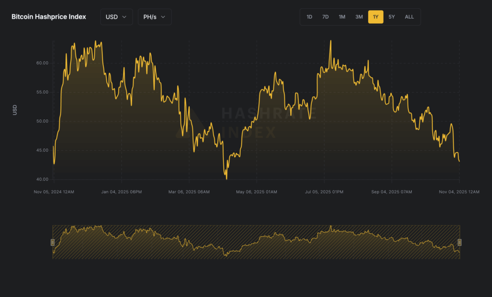This screenshot has height=297, width=492.
Task: Open the PH/s unit dropdown
Action: [x=154, y=17]
